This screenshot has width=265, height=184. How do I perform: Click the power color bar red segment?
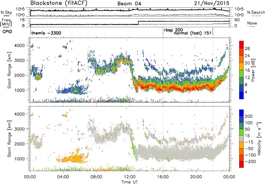pyautogui.click(x=241, y=45)
